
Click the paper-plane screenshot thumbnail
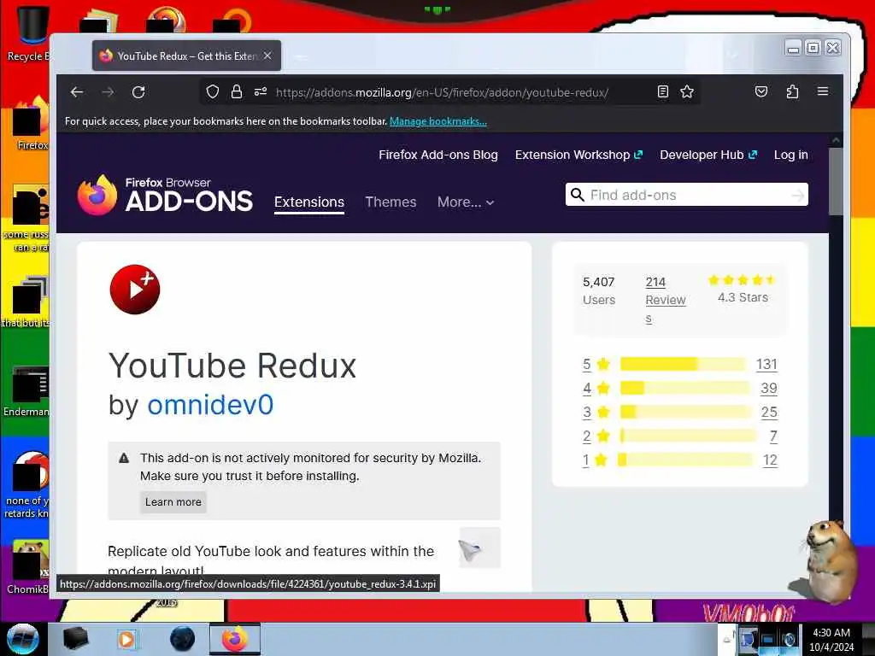(x=480, y=548)
